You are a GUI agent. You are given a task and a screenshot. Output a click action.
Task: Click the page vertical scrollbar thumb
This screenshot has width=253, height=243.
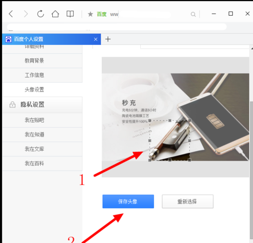[251, 171]
